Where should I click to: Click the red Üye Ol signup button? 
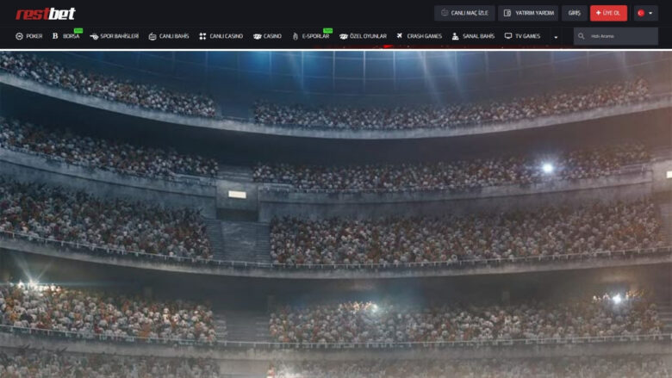tap(608, 13)
